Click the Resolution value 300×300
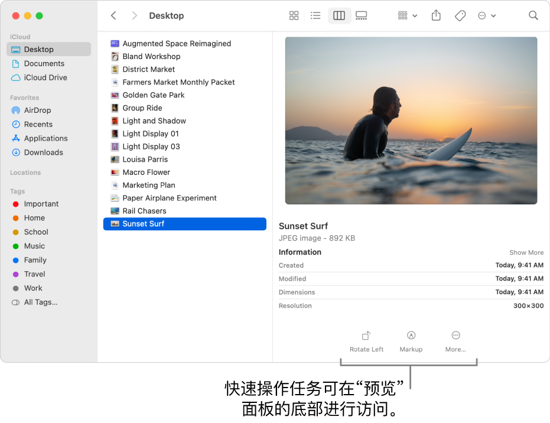 click(528, 306)
